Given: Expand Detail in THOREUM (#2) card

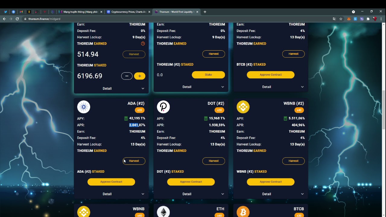Looking at the screenshot, I should click(x=191, y=87).
